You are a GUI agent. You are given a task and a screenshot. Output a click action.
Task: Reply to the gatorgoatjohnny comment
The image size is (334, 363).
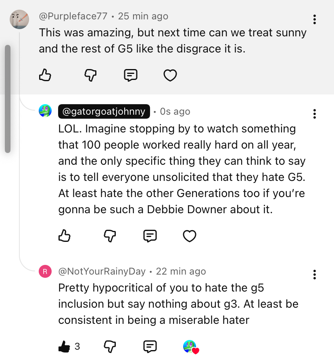click(150, 235)
